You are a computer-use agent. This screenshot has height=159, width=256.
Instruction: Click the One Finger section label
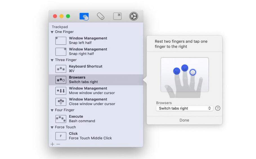64,32
